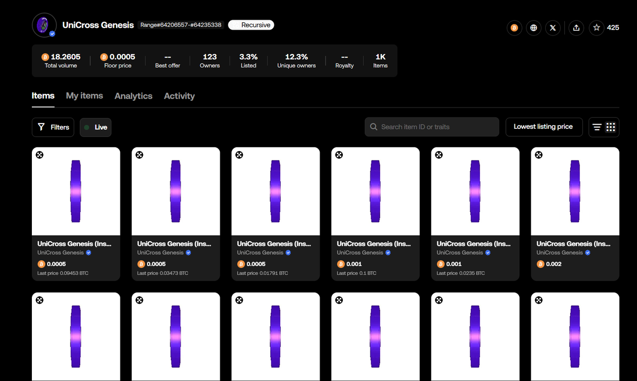Star the collection (425 favorites)
The image size is (637, 381).
tap(597, 28)
